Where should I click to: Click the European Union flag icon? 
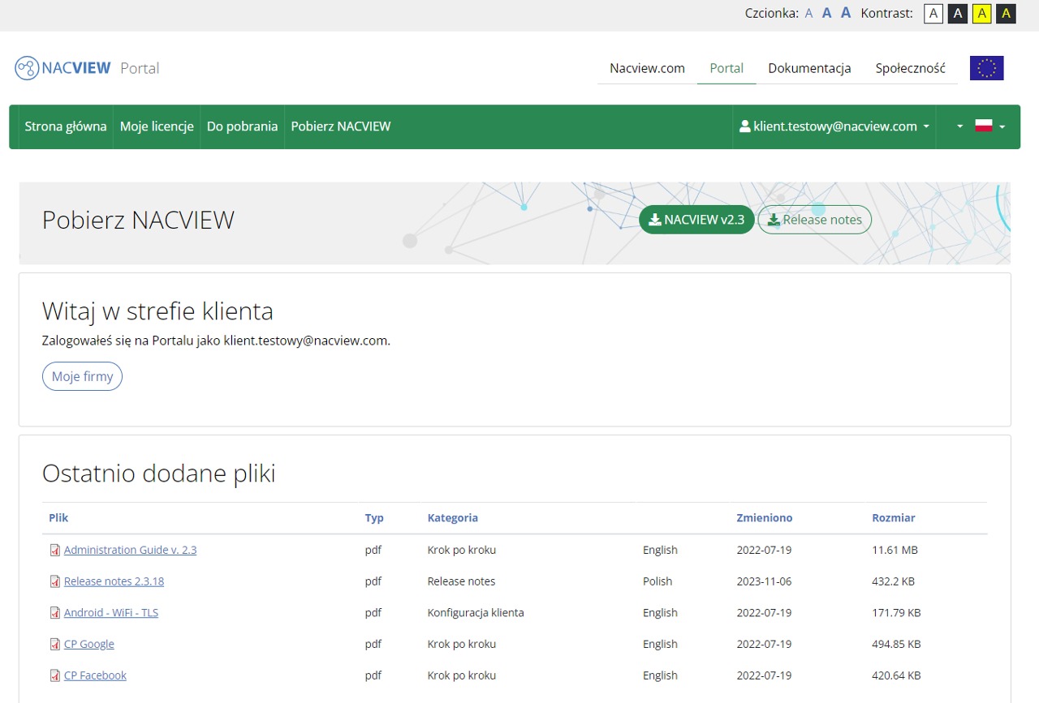[986, 68]
